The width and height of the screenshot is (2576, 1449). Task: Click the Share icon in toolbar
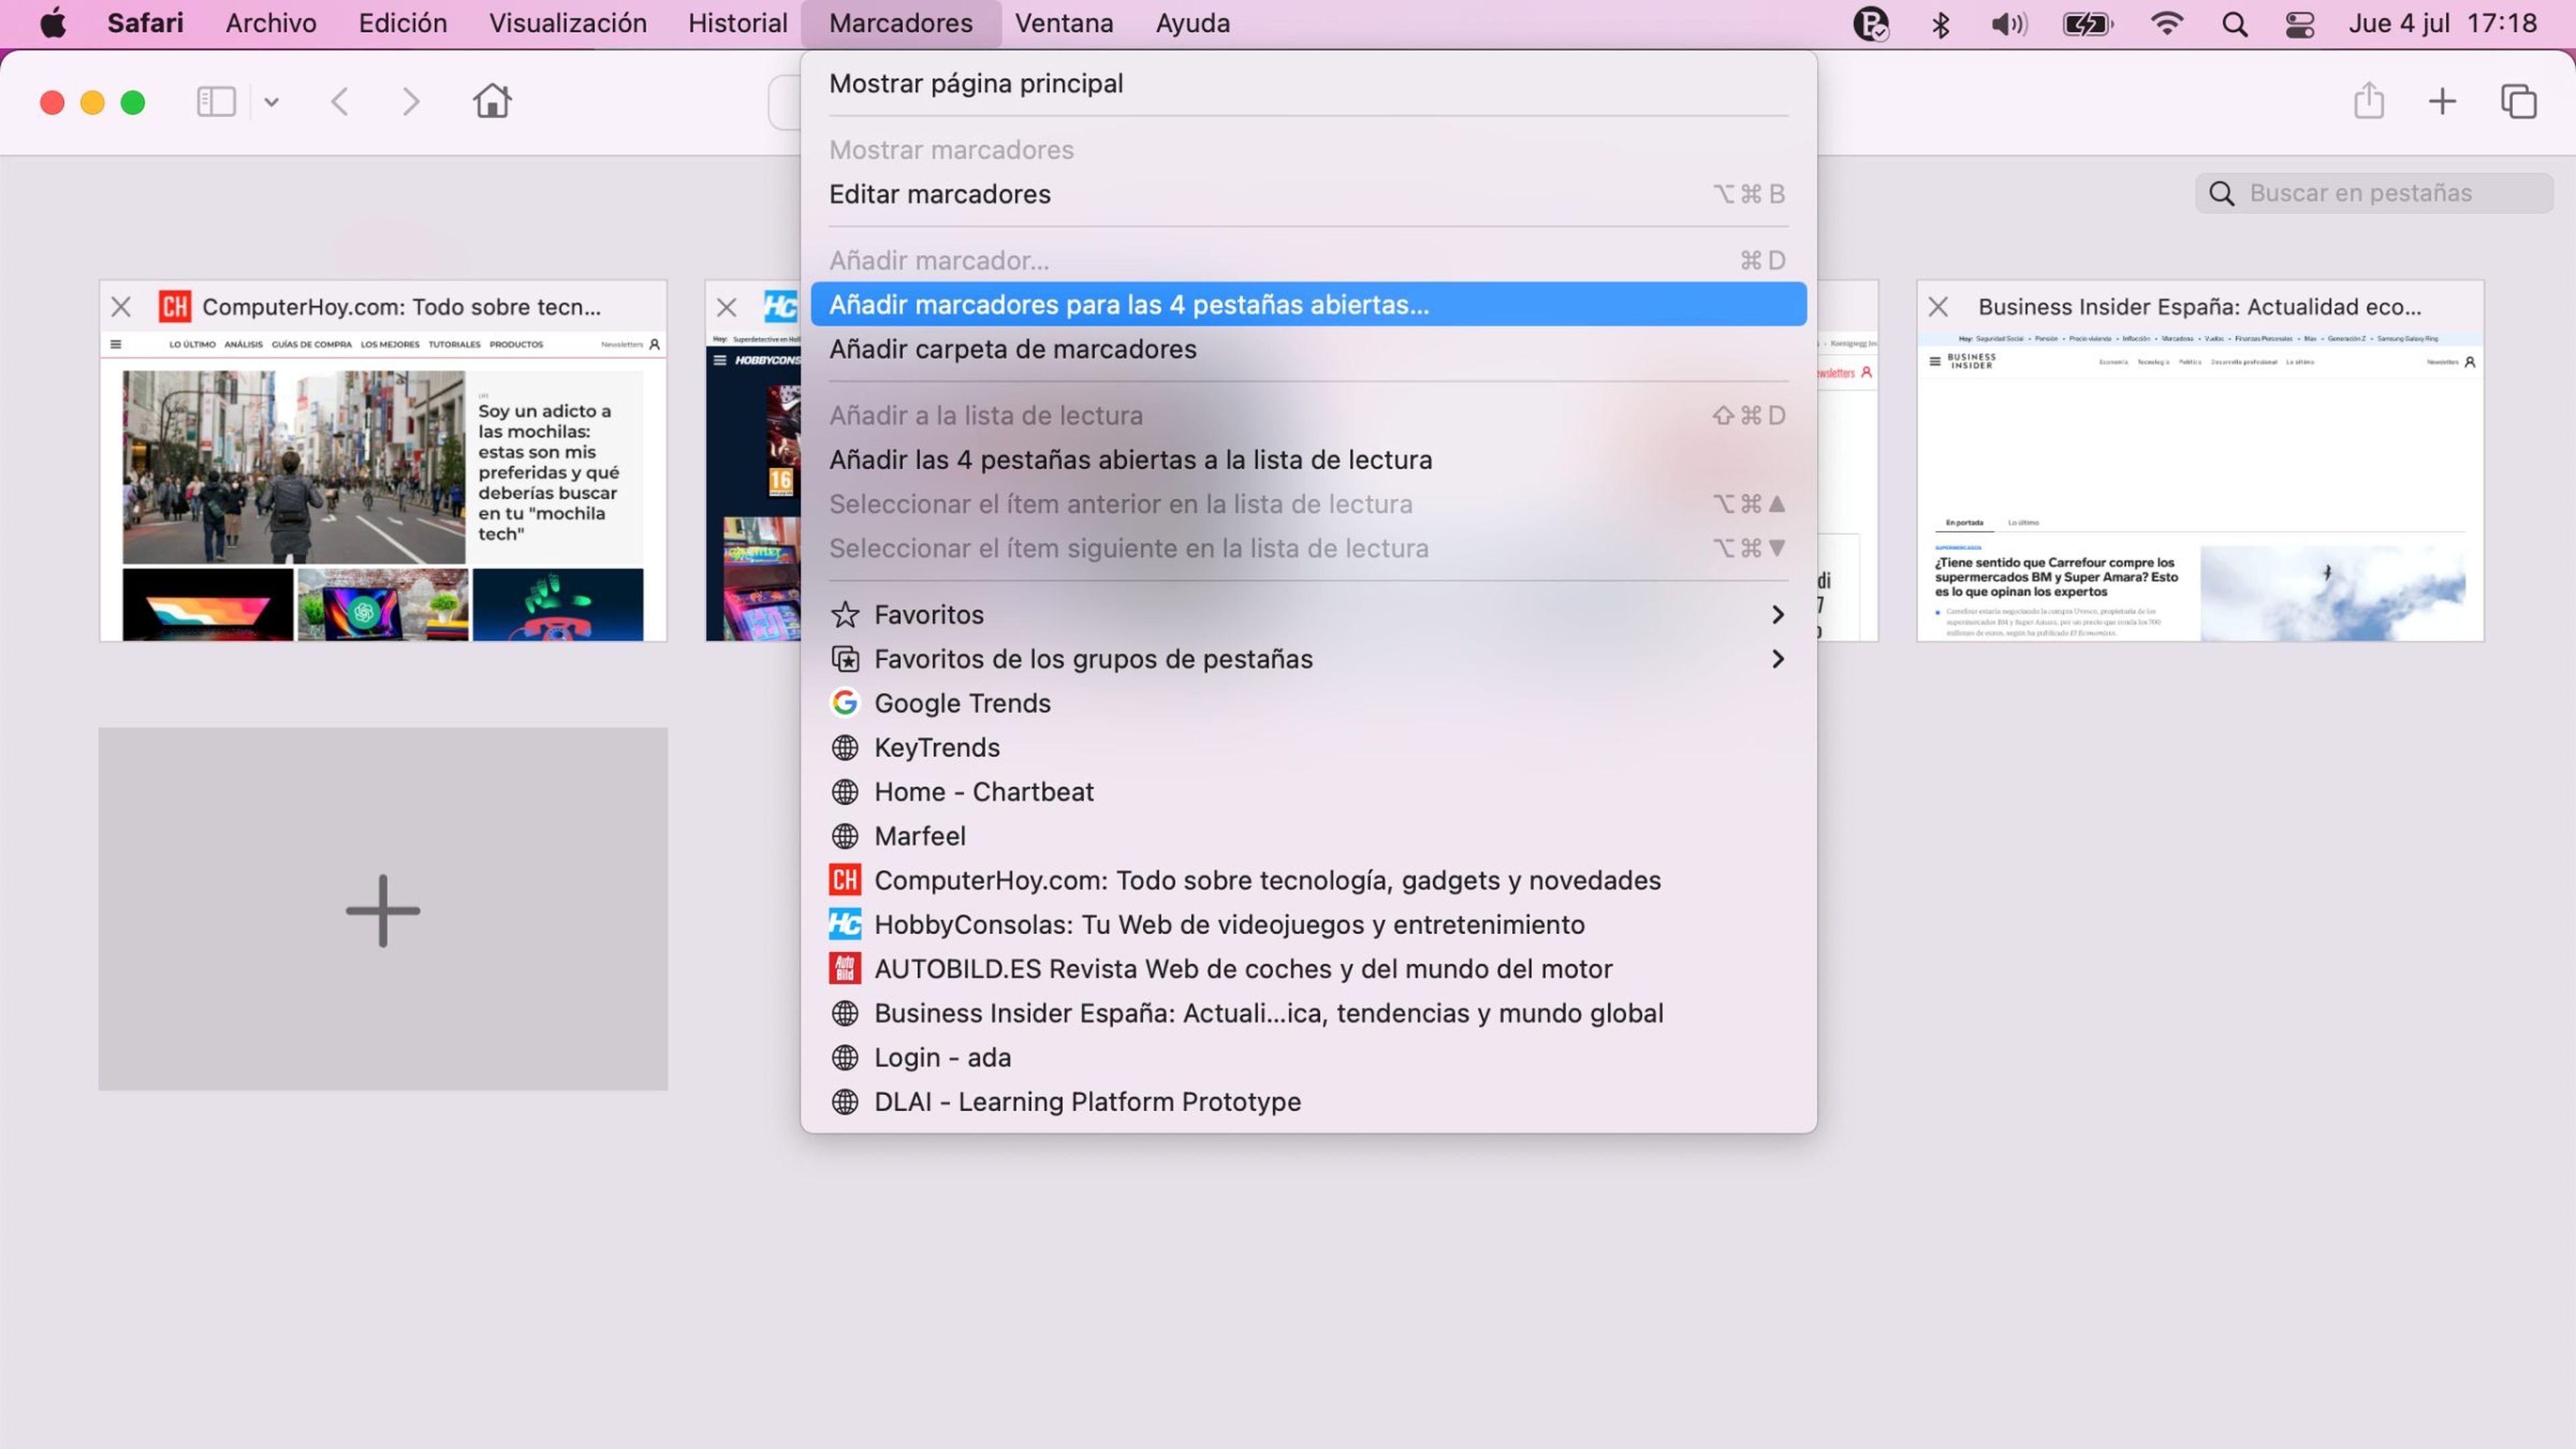click(2369, 100)
